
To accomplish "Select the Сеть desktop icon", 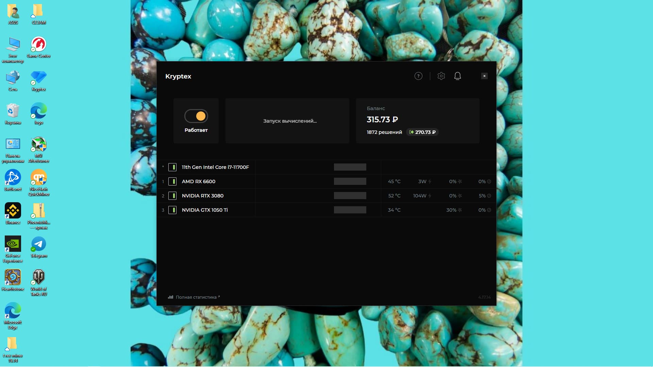I will point(13,81).
